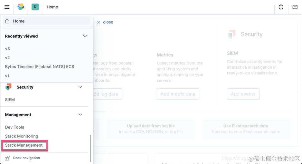Click the sidebar vertical scrollbar
The height and width of the screenshot is (164, 302).
(x=90, y=148)
